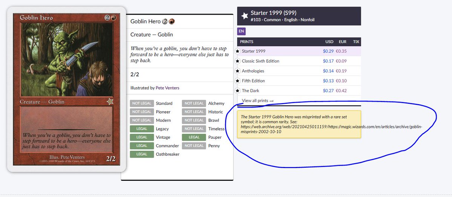Click the €0.09 price for Classic Sixth Edition

[x=341, y=61]
